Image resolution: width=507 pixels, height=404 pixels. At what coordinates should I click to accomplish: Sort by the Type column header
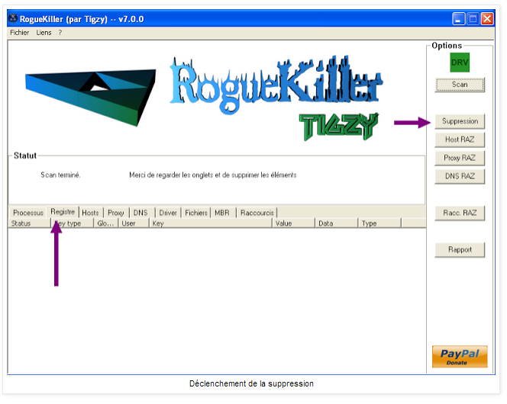pyautogui.click(x=379, y=223)
